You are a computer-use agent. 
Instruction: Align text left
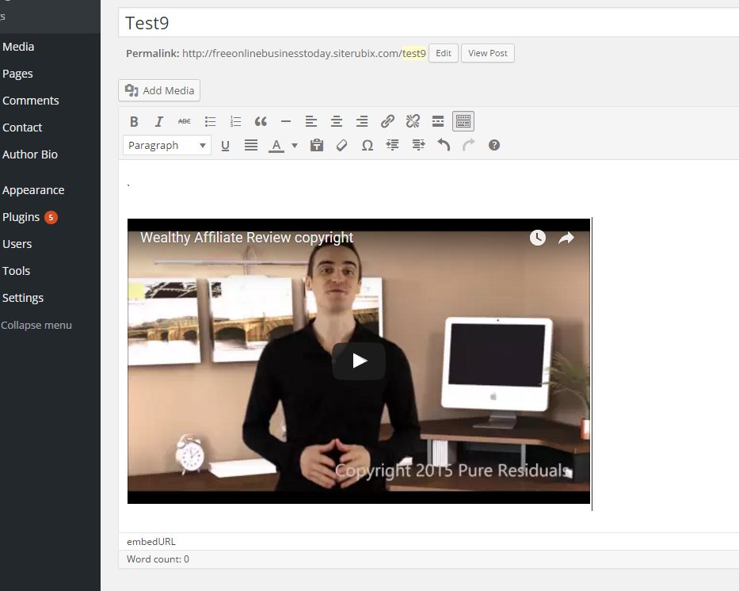311,121
